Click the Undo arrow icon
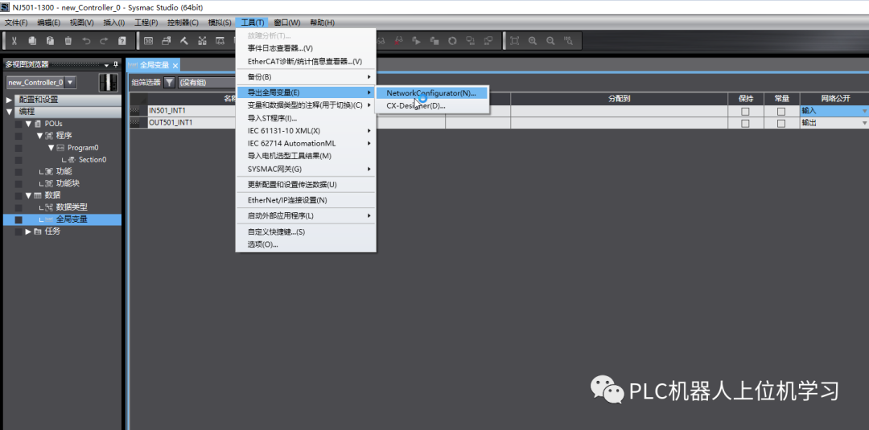The width and height of the screenshot is (869, 430). pyautogui.click(x=86, y=40)
